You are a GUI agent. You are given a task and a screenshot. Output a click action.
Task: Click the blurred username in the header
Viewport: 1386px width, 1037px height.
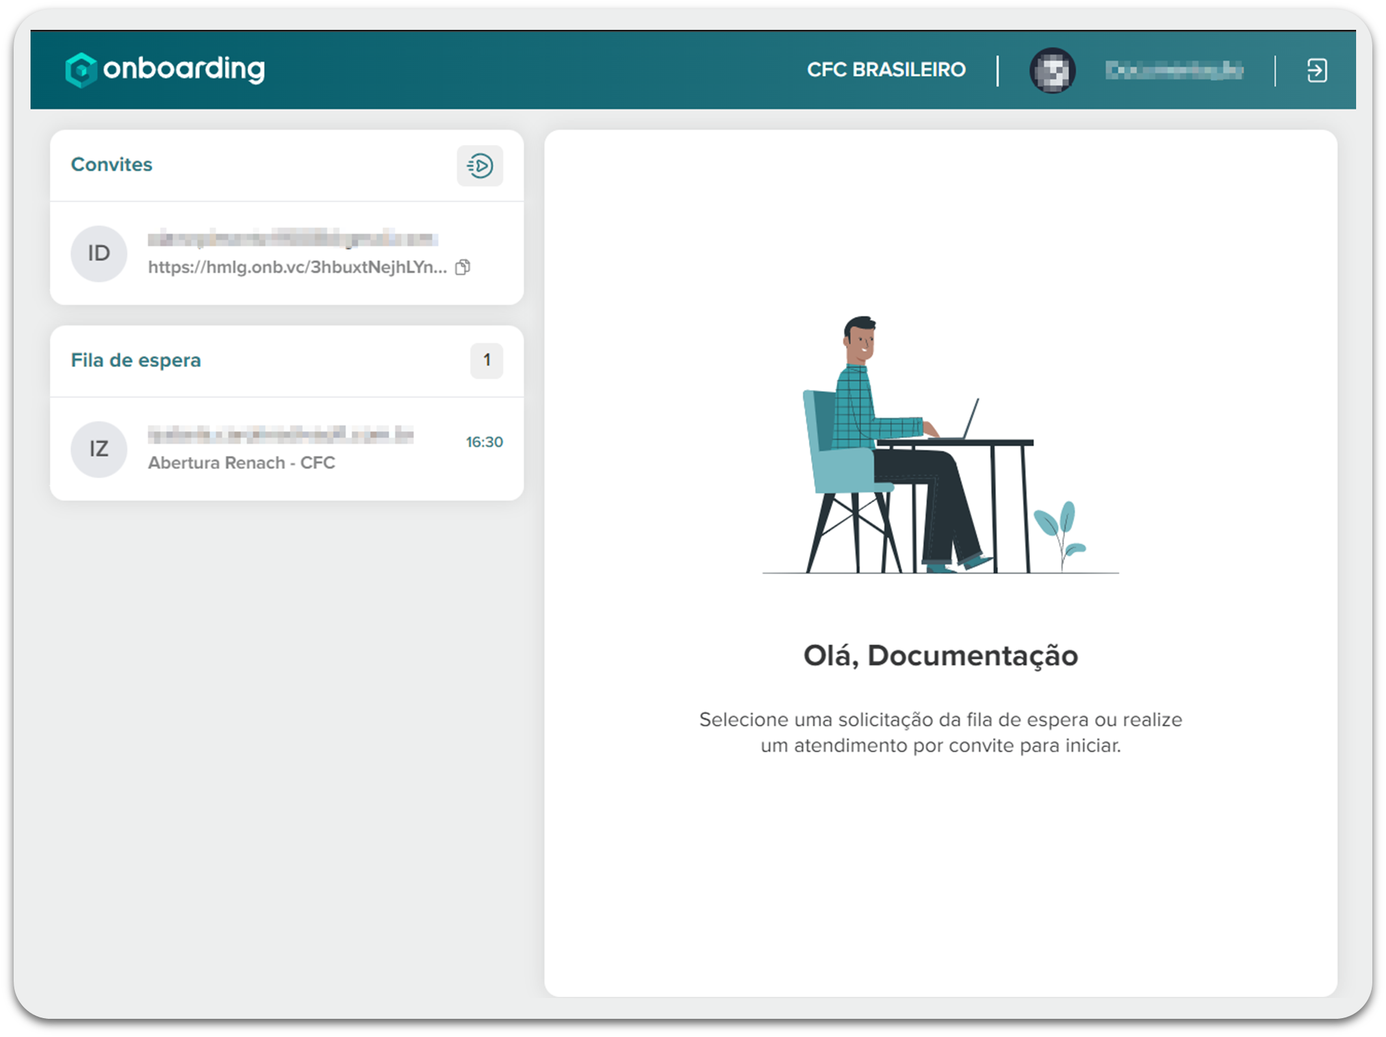[x=1174, y=70]
